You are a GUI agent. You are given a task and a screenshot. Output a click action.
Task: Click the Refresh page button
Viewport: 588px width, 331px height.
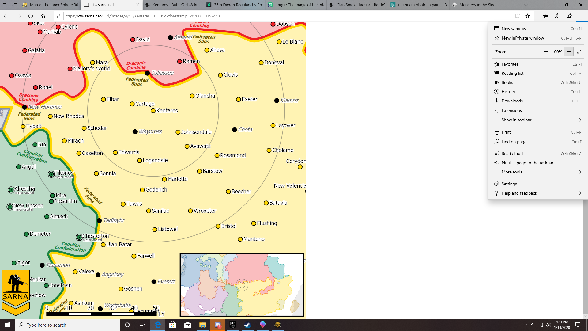pyautogui.click(x=31, y=16)
